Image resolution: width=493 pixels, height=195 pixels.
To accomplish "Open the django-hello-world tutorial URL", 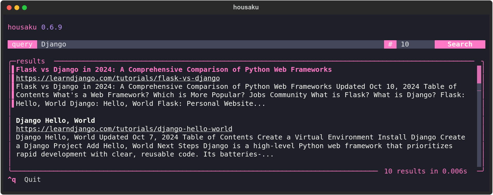I will (124, 129).
